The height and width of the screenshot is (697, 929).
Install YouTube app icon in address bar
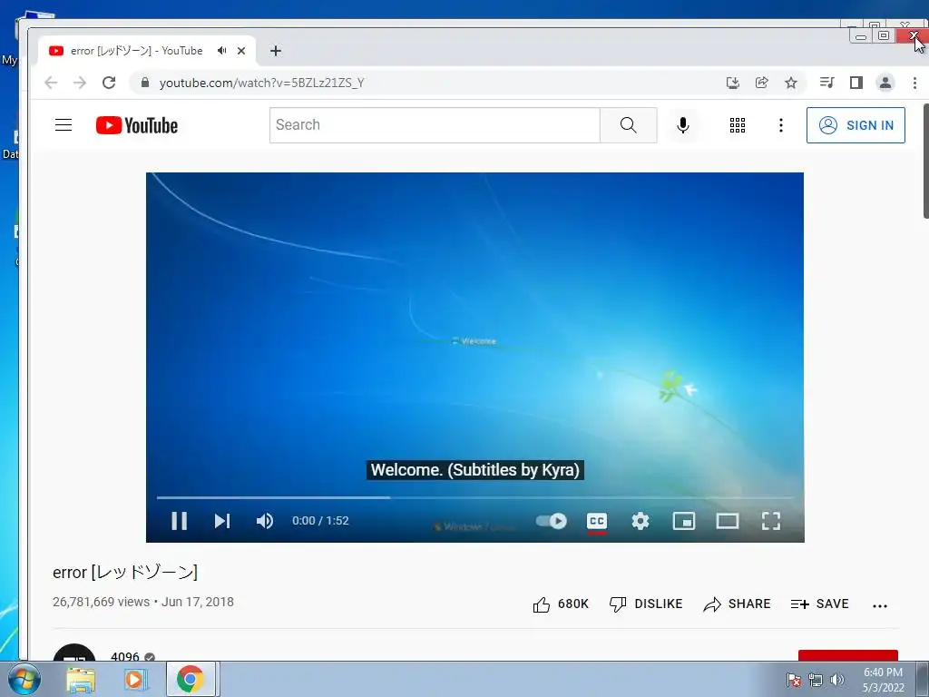[x=733, y=83]
